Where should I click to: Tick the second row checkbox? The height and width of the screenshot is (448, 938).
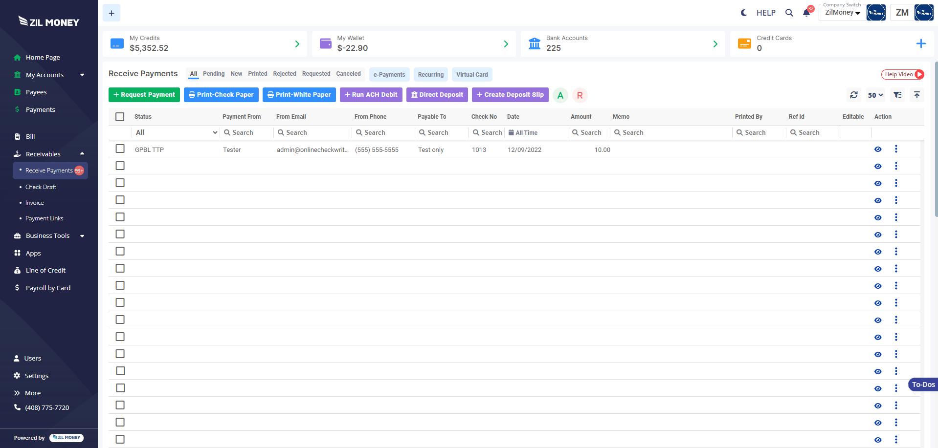[120, 166]
